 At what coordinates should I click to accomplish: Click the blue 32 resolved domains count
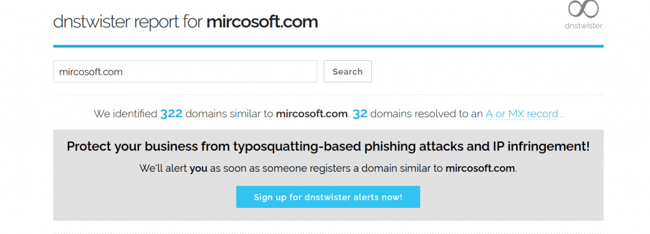pyautogui.click(x=360, y=114)
